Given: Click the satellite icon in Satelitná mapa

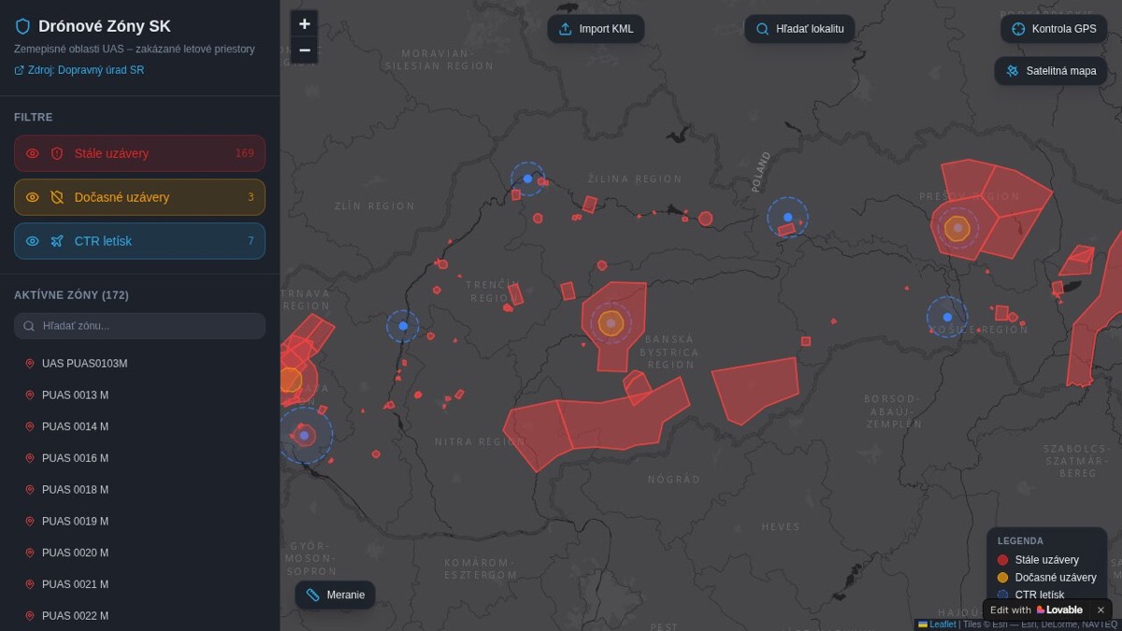Looking at the screenshot, I should 1013,71.
